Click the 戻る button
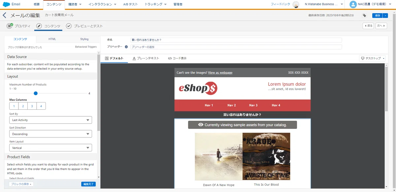Viewport: 396px width, 192px height. pos(368,26)
